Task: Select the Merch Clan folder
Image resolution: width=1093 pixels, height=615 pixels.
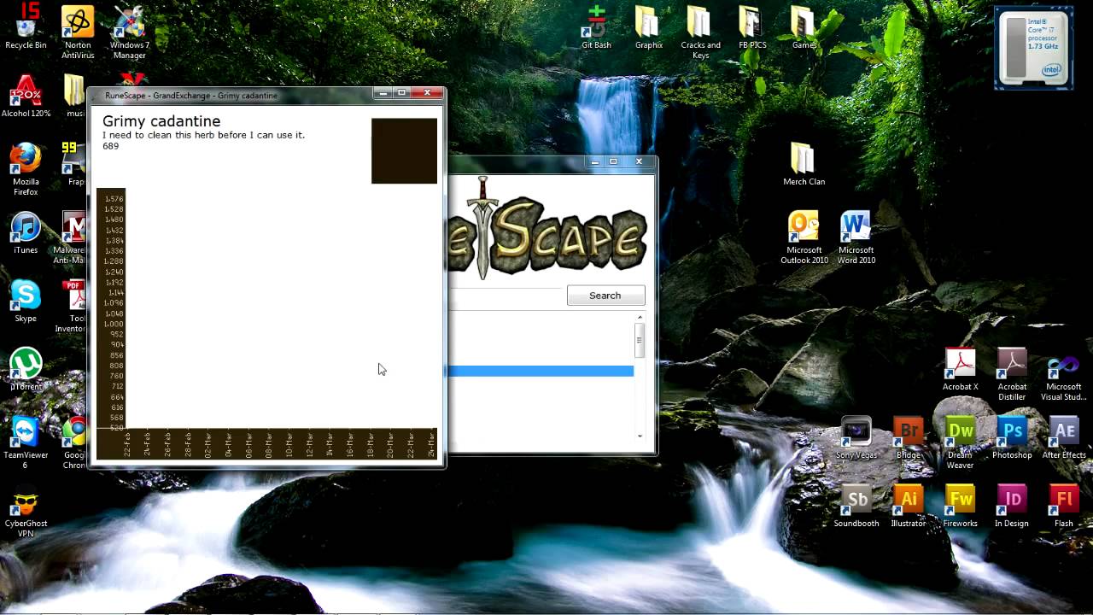Action: [x=804, y=164]
